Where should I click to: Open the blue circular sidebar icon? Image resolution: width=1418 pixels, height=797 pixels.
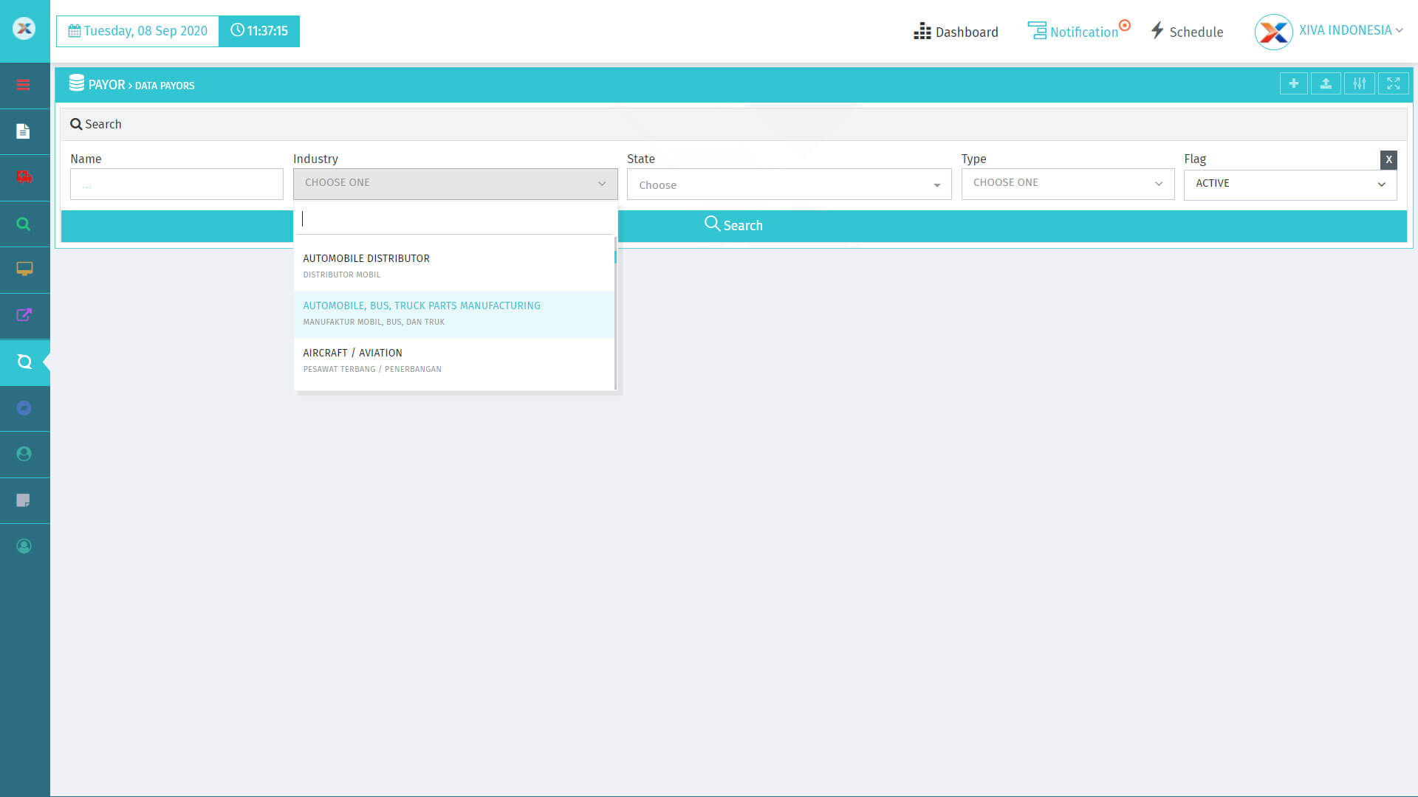(x=24, y=408)
